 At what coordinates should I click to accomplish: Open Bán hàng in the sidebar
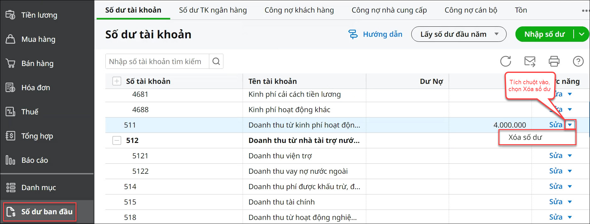[x=37, y=63]
